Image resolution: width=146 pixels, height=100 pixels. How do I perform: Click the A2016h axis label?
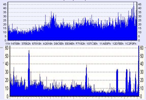click(48, 44)
